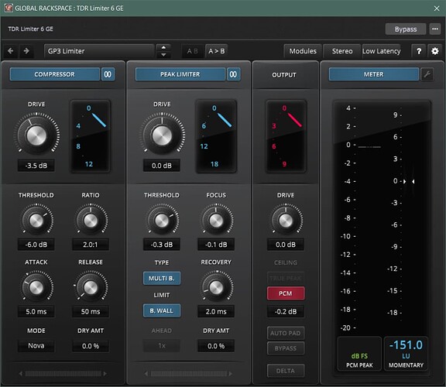
Task: Copy A to B with A > B button
Action: point(217,51)
